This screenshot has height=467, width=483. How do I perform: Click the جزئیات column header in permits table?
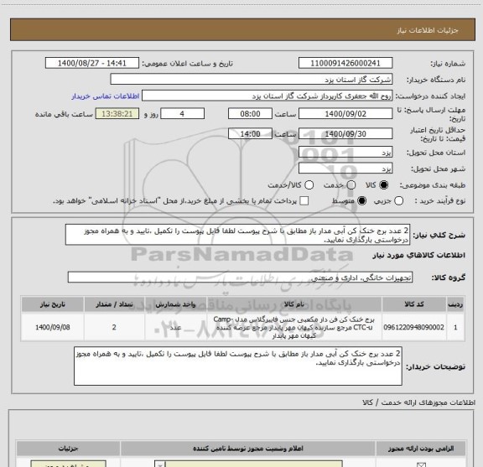click(x=69, y=449)
